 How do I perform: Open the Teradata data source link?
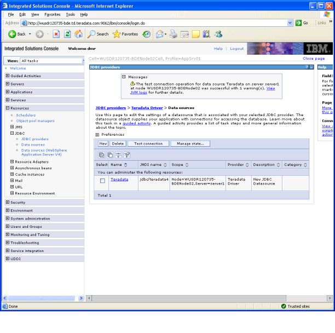tap(119, 179)
